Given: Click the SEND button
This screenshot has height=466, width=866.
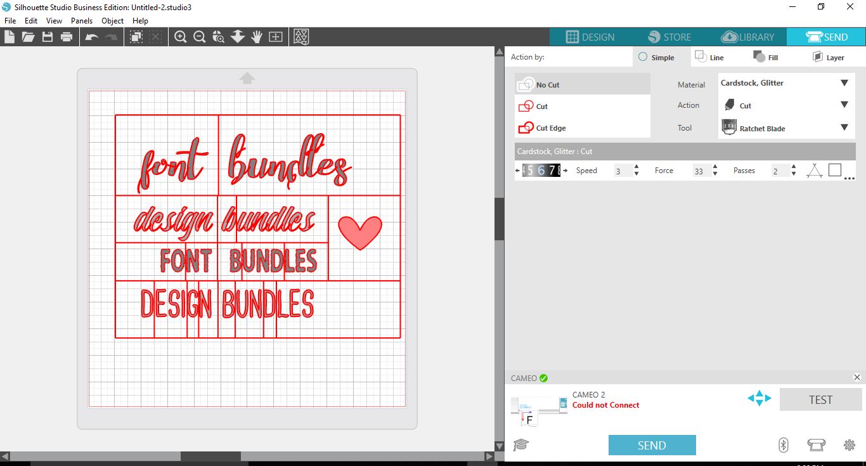Looking at the screenshot, I should (652, 445).
